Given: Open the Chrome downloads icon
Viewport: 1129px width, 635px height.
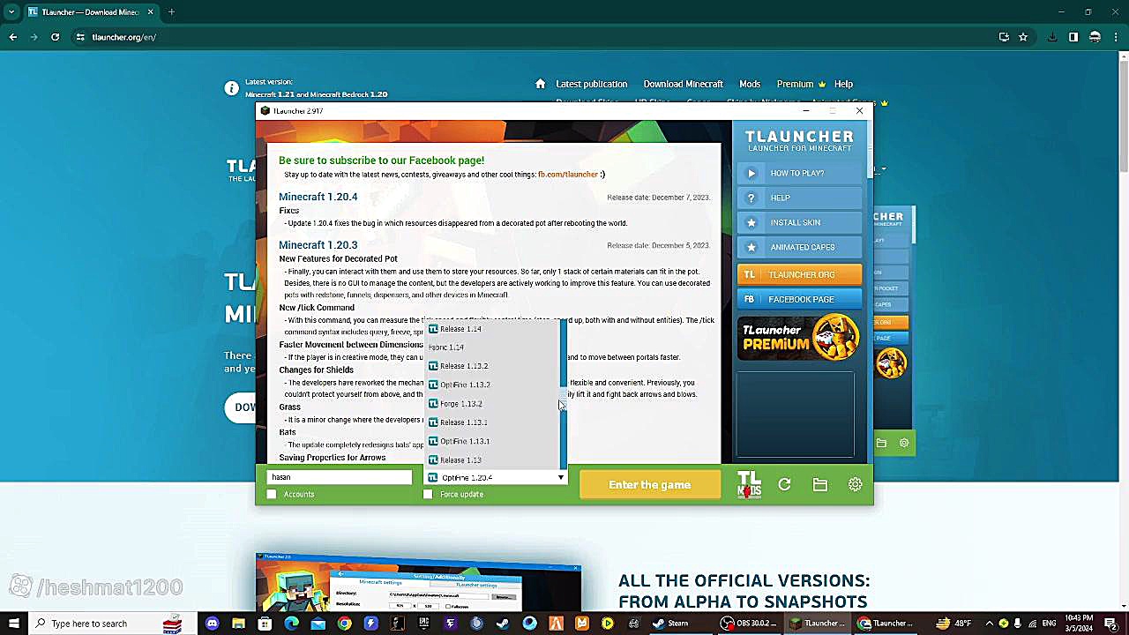Looking at the screenshot, I should pyautogui.click(x=1052, y=37).
